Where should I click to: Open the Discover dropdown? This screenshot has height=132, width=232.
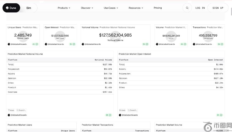click(x=87, y=8)
